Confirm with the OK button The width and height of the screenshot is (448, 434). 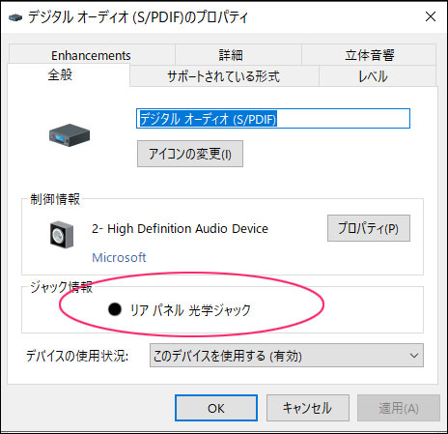(216, 408)
